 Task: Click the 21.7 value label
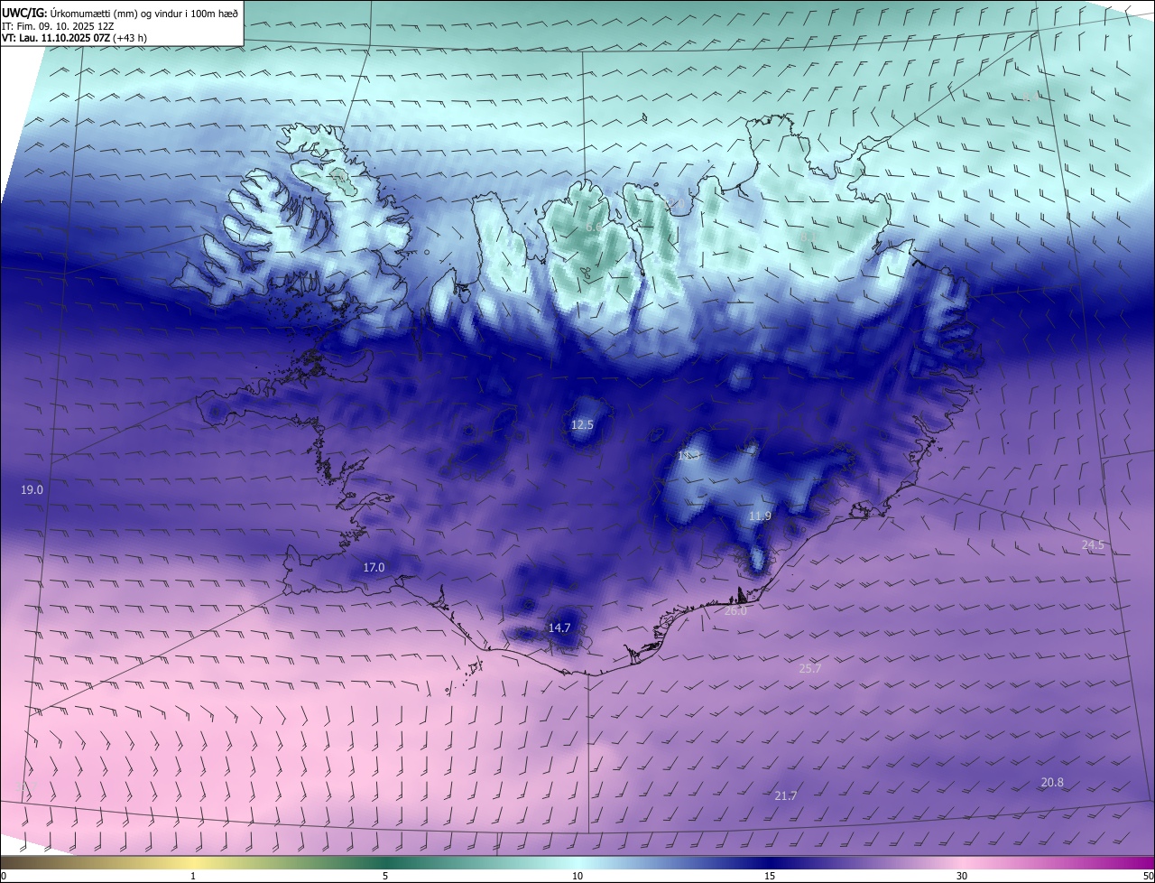click(786, 796)
